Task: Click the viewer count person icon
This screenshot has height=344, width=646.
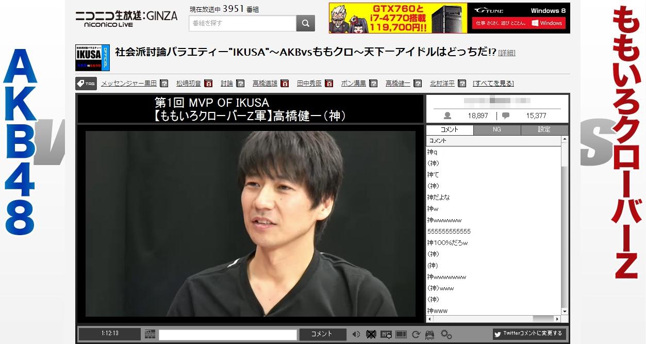Action: (448, 116)
